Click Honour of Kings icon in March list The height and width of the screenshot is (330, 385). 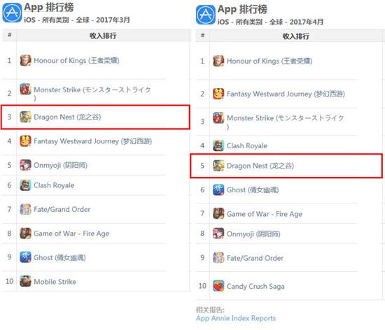(25, 61)
